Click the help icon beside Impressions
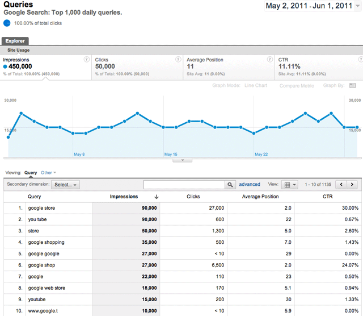The image size is (363, 316). 86,59
